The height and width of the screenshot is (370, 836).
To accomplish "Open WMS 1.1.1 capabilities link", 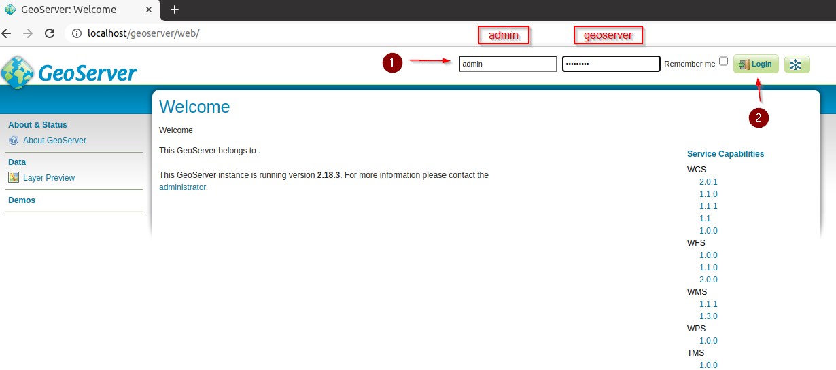I will point(708,304).
